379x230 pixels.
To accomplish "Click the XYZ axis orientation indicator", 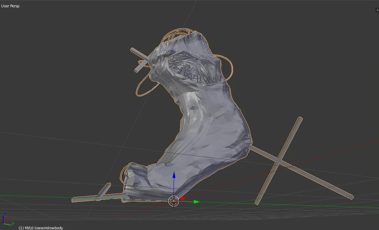I will click(x=8, y=220).
